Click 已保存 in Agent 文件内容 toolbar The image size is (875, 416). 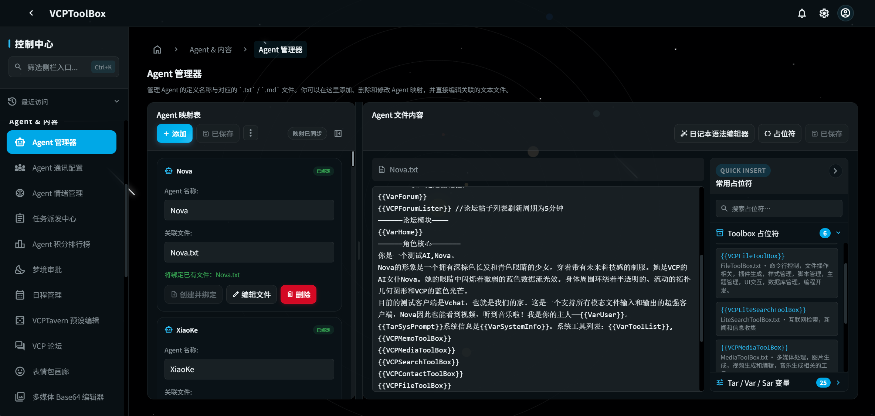click(827, 134)
